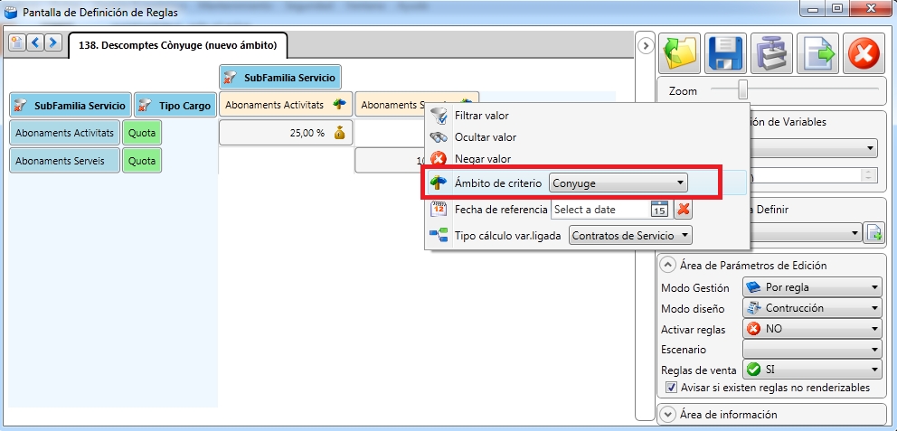The image size is (897, 431).
Task: Open the Ámbito de criterio Conyuge dropdown
Action: 618,183
